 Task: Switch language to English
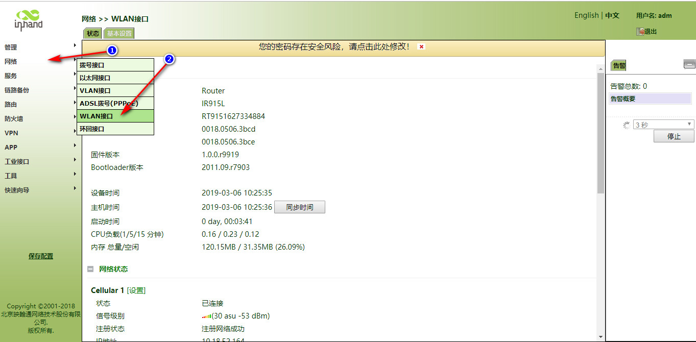(586, 15)
